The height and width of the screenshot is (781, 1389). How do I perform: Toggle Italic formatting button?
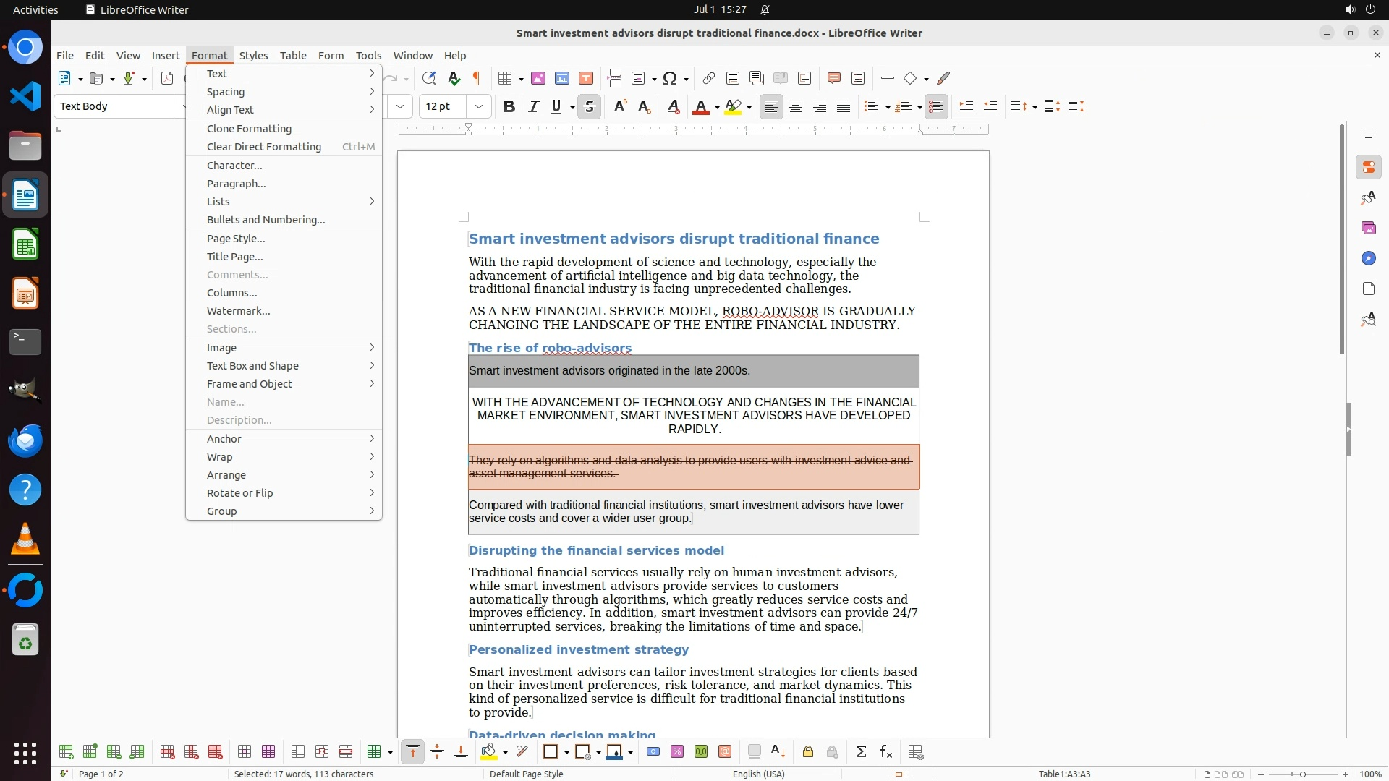(x=533, y=106)
